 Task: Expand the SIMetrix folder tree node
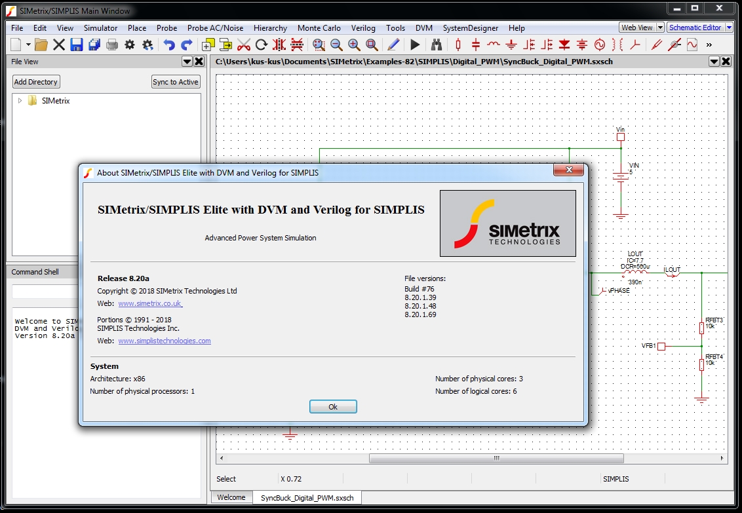[20, 100]
